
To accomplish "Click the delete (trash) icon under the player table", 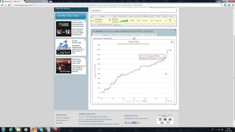I will pos(92,25).
